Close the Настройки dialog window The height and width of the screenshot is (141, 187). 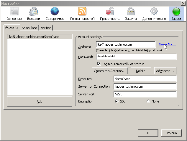click(183, 4)
